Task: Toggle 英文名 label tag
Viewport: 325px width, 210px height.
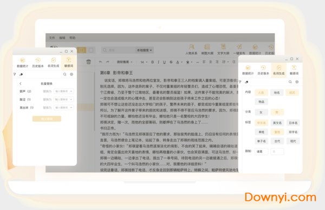Action: 277,123
